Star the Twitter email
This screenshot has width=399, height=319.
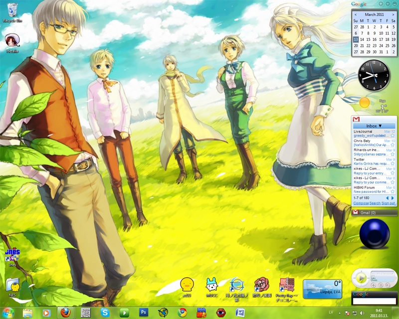click(393, 163)
